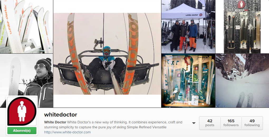Expand the dropdown arrow beside the bio

(x=194, y=123)
